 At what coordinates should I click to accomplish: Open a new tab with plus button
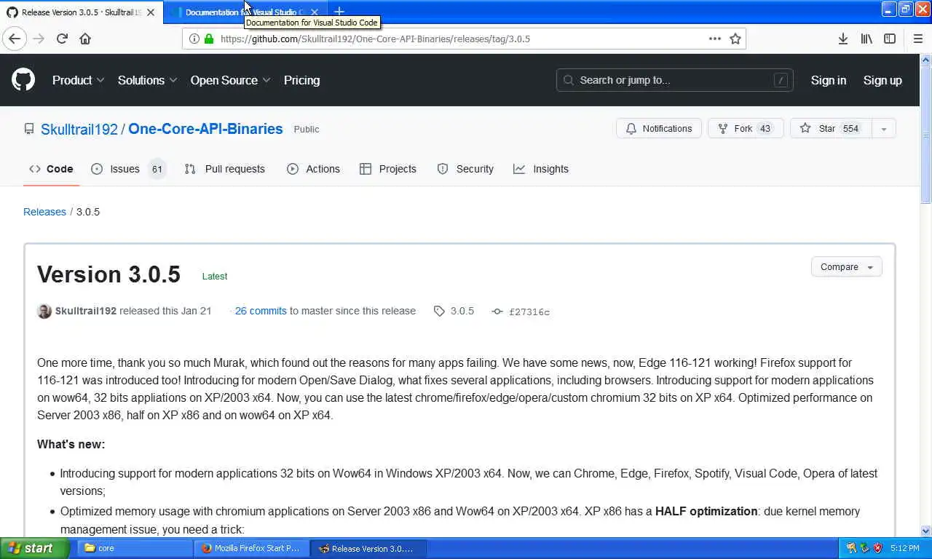[339, 12]
